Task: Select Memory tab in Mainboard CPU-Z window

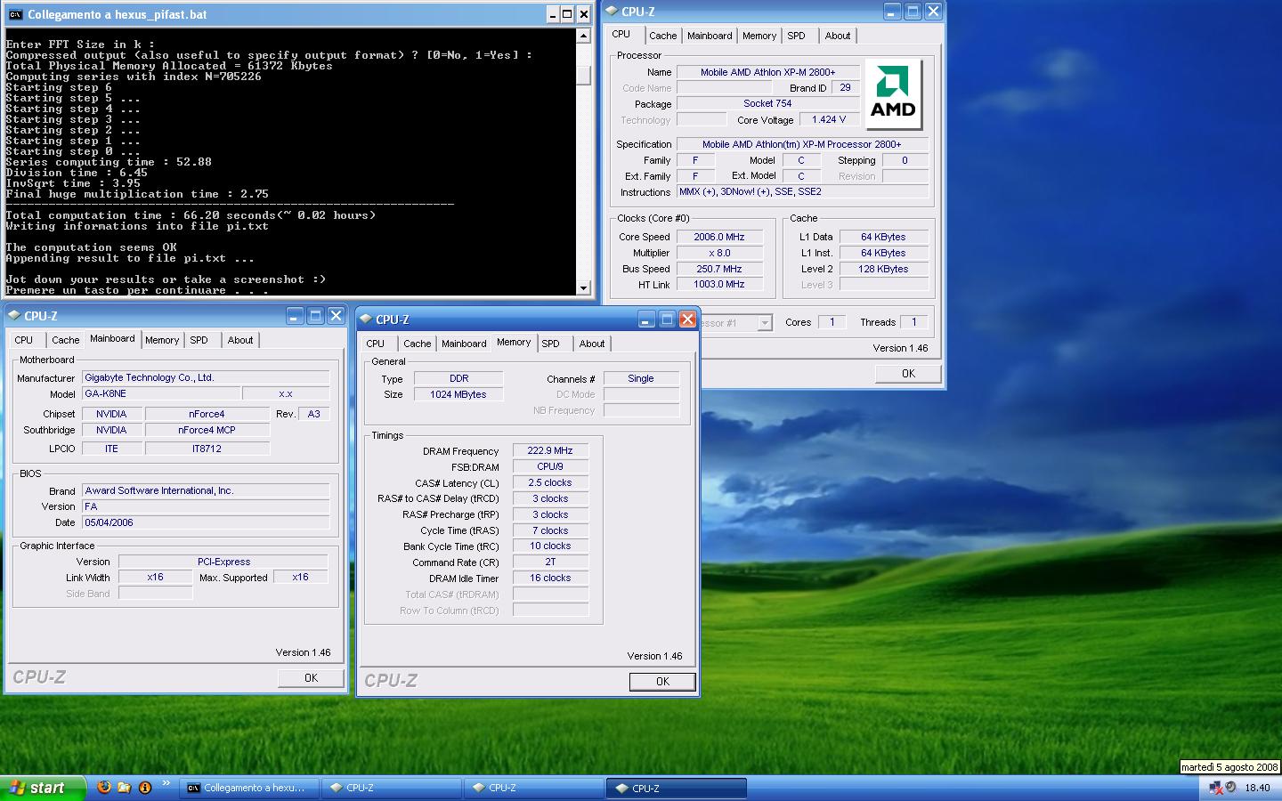Action: (162, 340)
